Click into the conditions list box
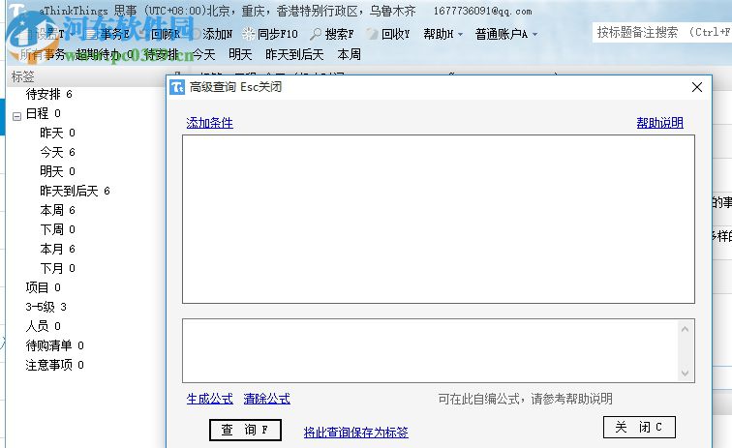Image resolution: width=732 pixels, height=448 pixels. tap(439, 220)
